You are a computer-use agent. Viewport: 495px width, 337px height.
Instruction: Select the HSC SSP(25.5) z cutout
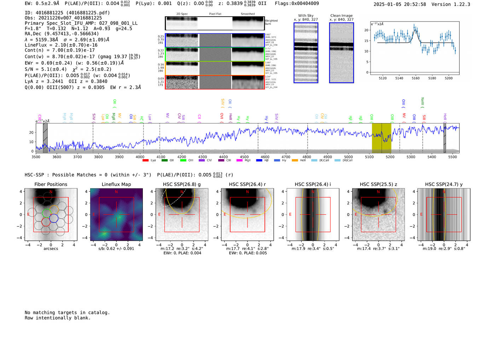pos(378,214)
